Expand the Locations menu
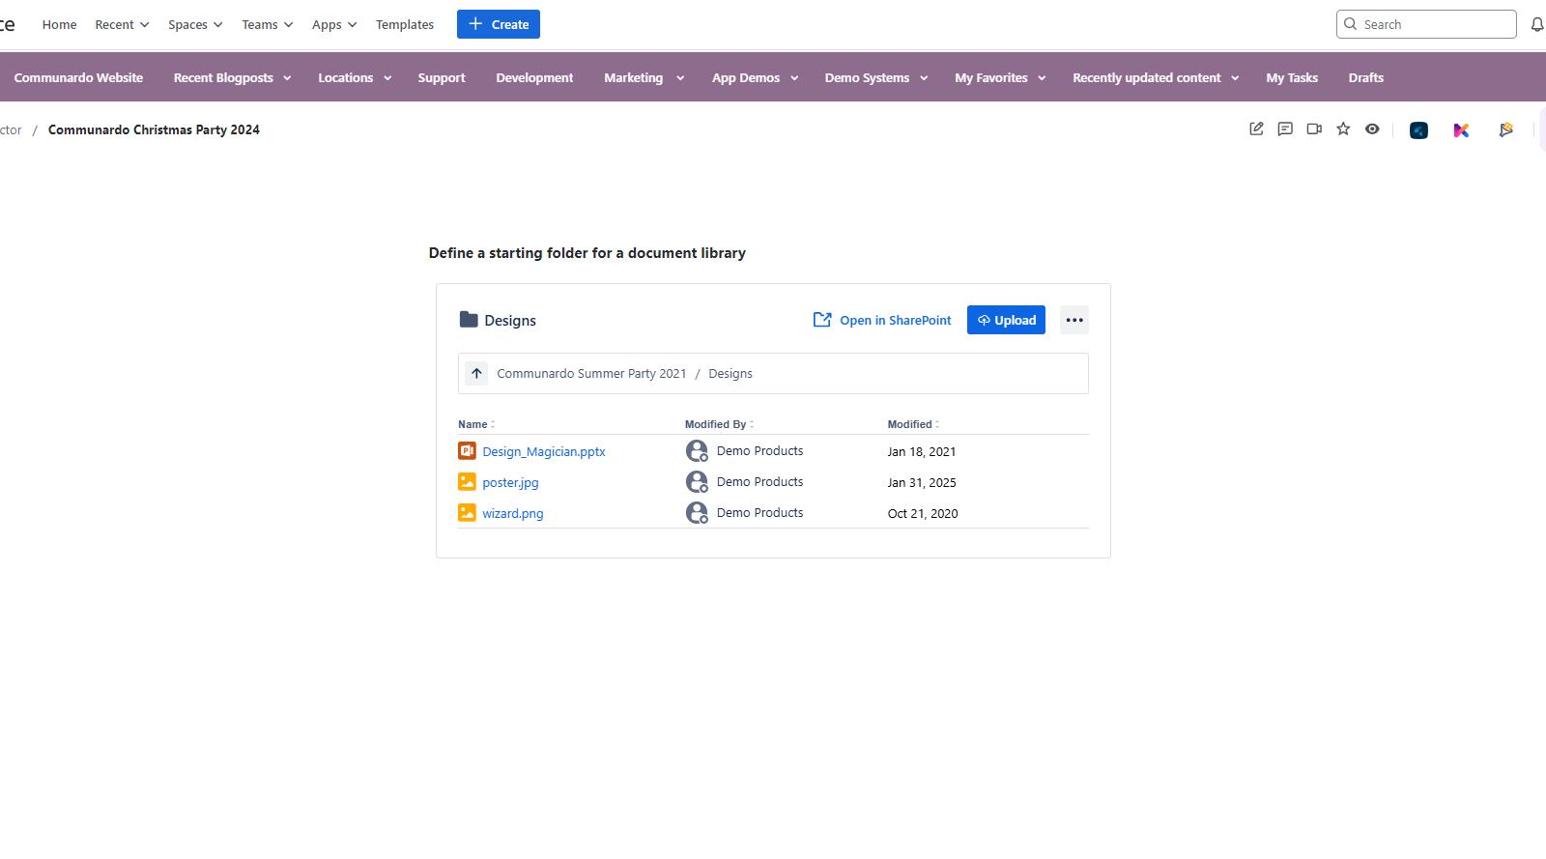Viewport: 1546px width, 859px height. [355, 77]
